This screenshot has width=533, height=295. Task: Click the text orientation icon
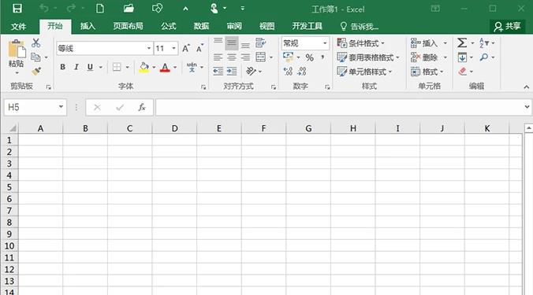point(251,71)
